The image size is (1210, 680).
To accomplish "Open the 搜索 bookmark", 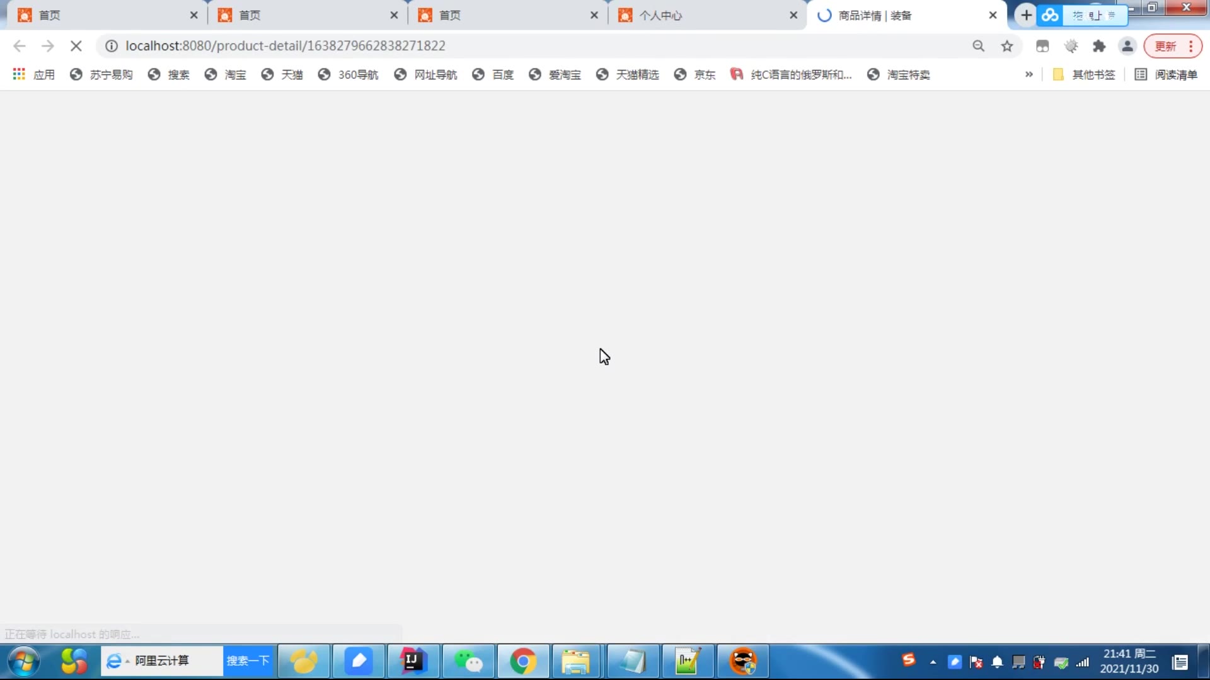I will point(169,74).
